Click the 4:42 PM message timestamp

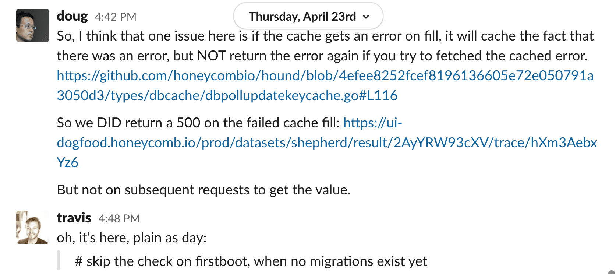point(116,17)
